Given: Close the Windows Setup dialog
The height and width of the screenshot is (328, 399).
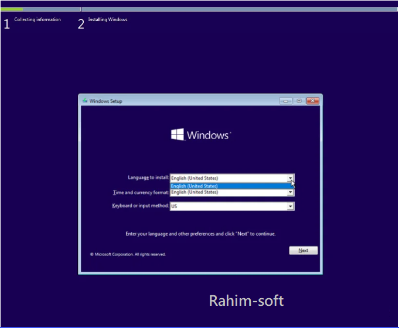Looking at the screenshot, I should coord(313,101).
